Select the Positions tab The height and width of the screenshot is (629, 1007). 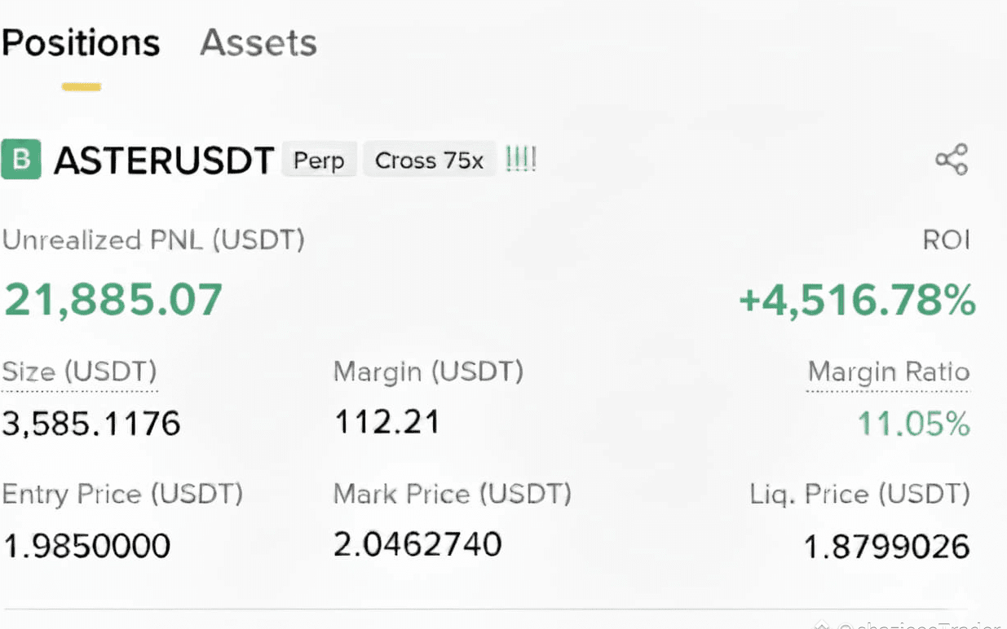(x=81, y=42)
